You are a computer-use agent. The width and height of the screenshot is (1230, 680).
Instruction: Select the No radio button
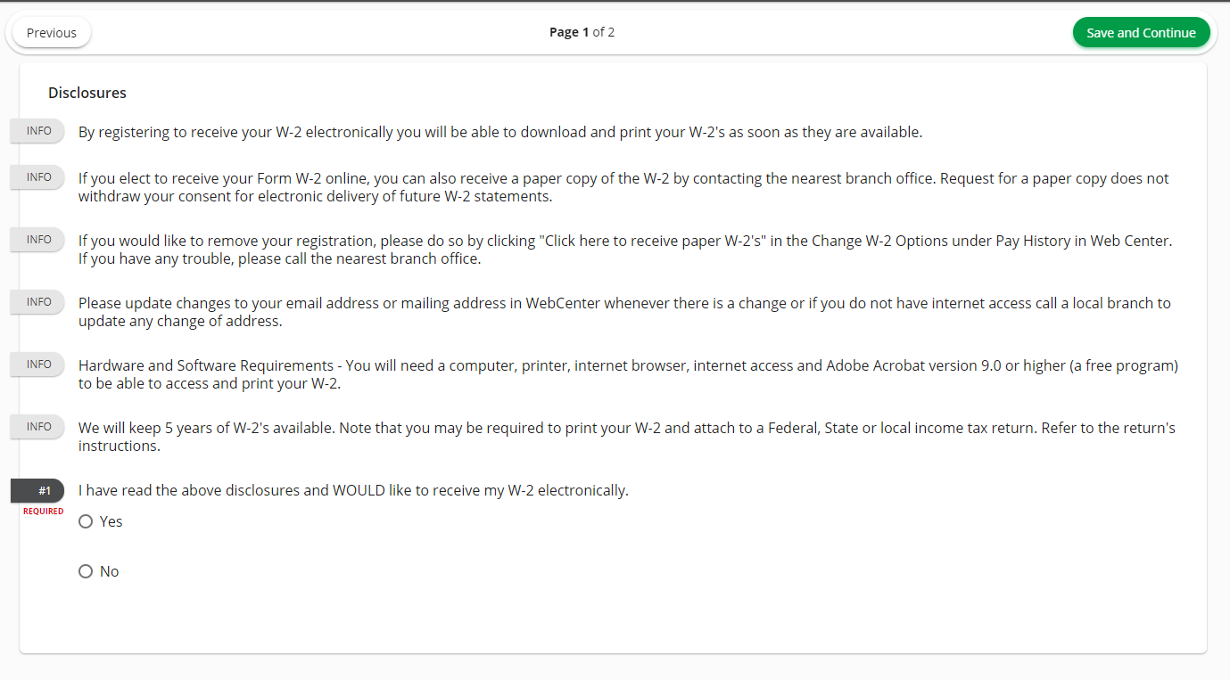pyautogui.click(x=86, y=571)
